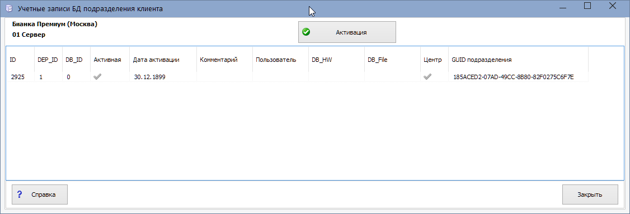
Task: Select the DEP_ID cell with value 1
Action: point(48,77)
